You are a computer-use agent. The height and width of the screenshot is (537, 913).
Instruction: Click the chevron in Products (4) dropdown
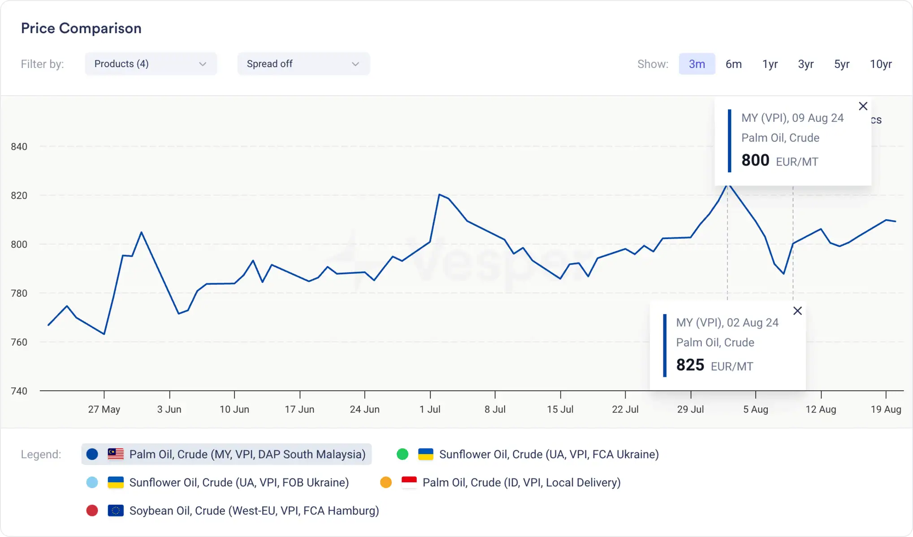coord(203,64)
